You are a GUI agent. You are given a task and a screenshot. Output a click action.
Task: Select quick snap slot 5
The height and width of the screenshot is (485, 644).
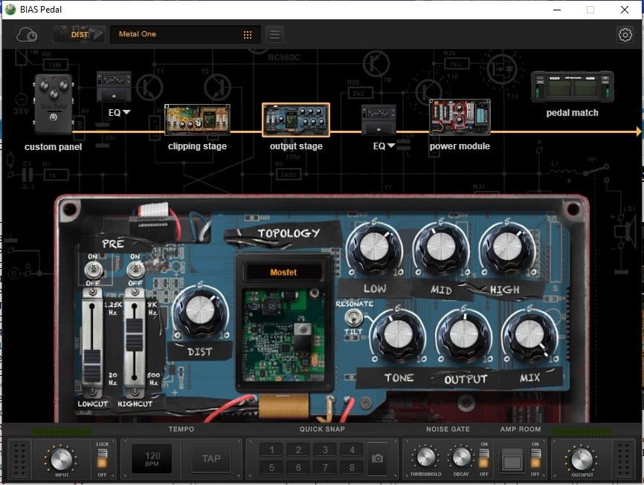(271, 467)
